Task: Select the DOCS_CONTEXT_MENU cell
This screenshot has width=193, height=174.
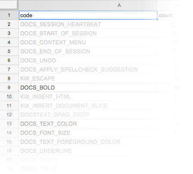Action: (x=88, y=42)
